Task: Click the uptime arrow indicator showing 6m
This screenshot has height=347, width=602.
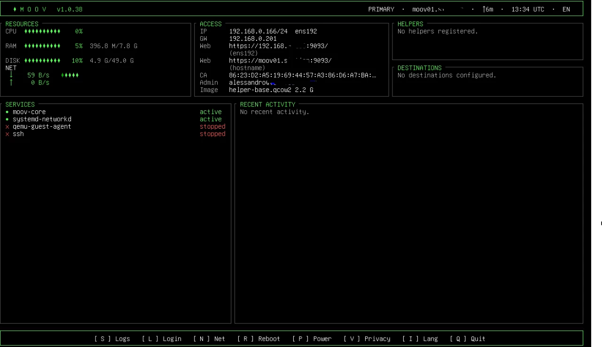Action: [x=488, y=9]
